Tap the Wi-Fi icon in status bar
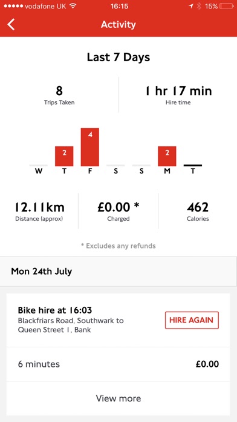 tap(73, 6)
